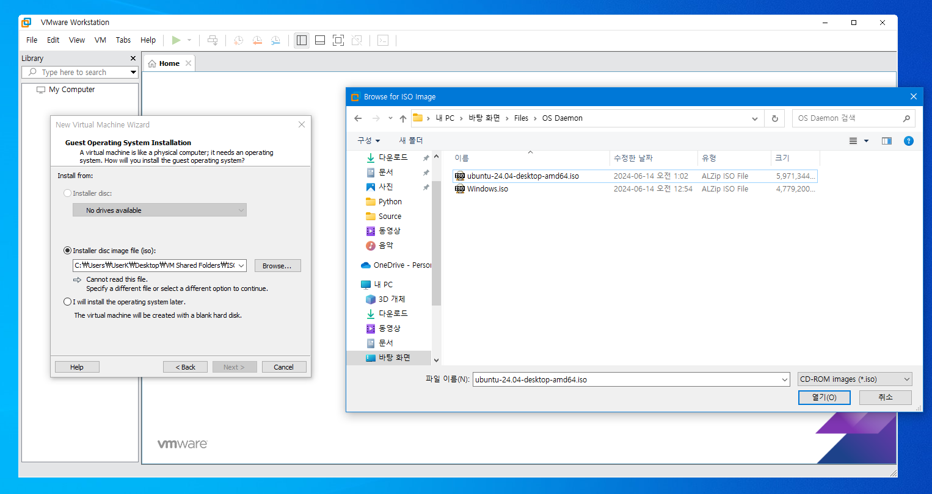932x494 pixels.
Task: Open the Tabs menu
Action: pyautogui.click(x=123, y=40)
